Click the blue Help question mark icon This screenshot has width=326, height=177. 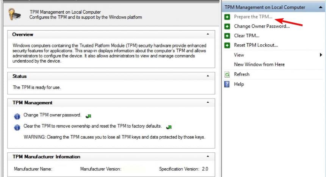(x=227, y=84)
